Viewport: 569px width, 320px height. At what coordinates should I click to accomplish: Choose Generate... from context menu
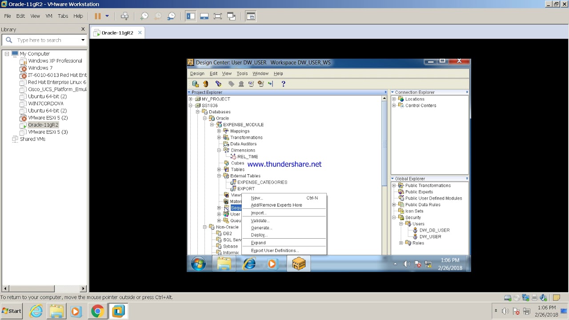pos(261,228)
